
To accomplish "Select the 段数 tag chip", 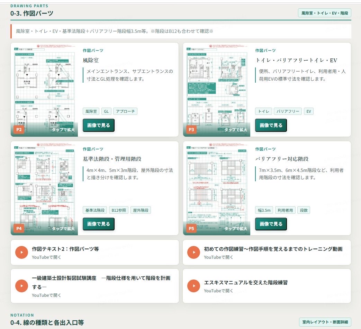I will click(304, 210).
